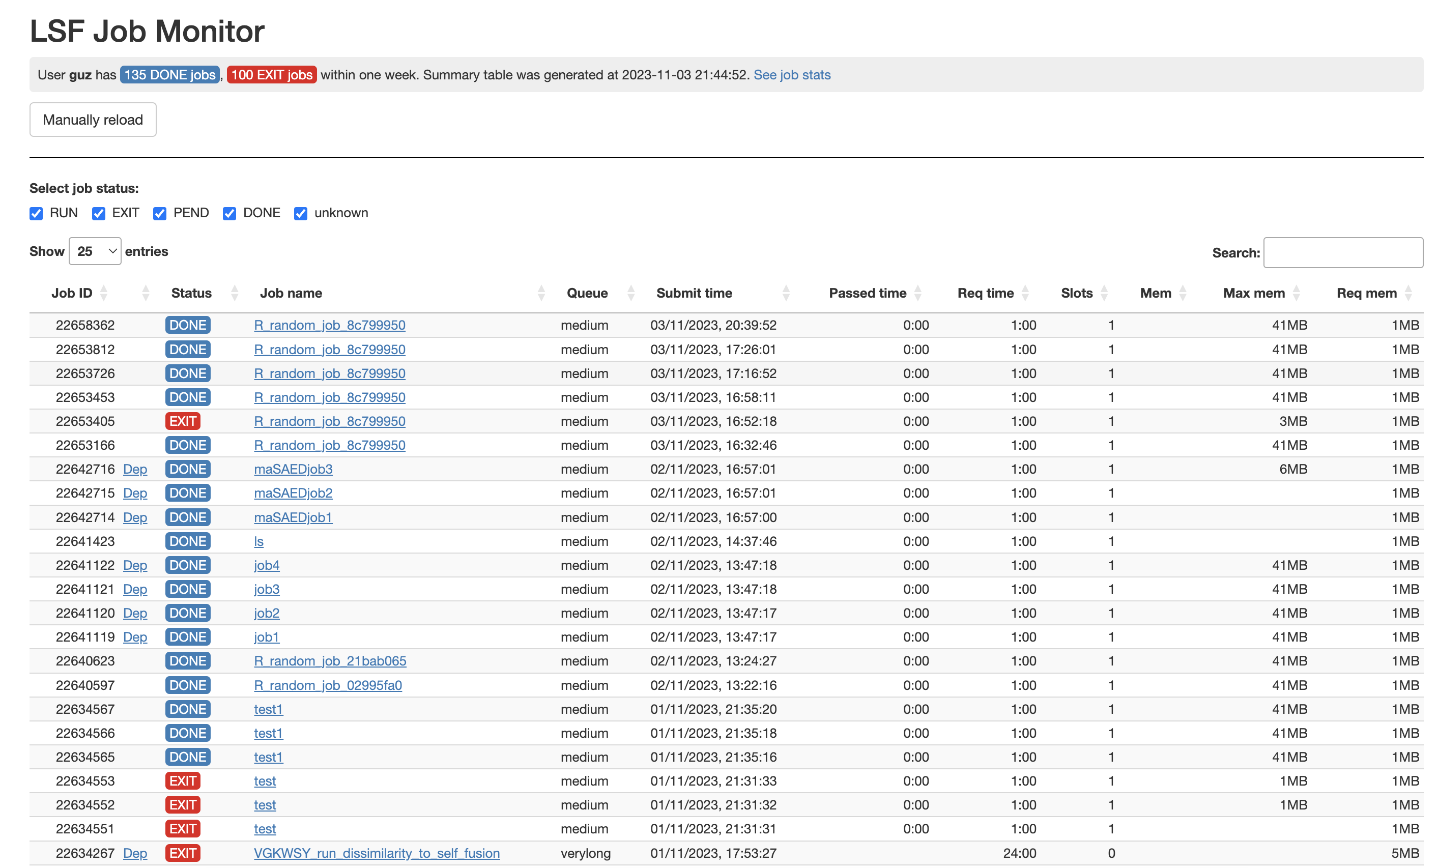Open the Show entries dropdown
The width and height of the screenshot is (1438, 868).
coord(95,251)
